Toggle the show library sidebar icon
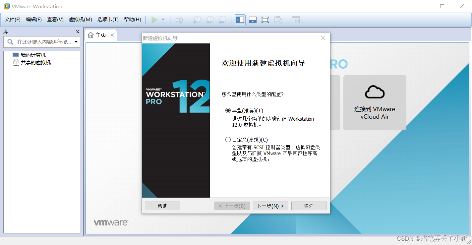472x245 pixels. 240,20
